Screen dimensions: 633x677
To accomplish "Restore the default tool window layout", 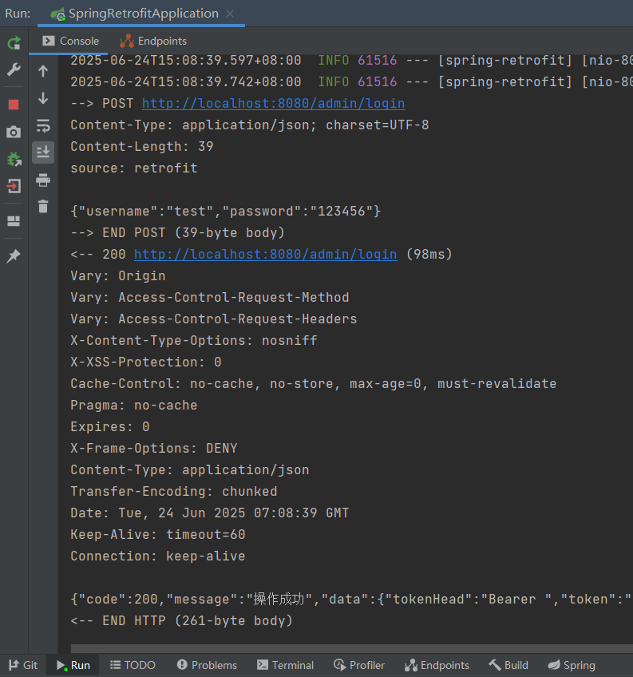I will (x=12, y=220).
